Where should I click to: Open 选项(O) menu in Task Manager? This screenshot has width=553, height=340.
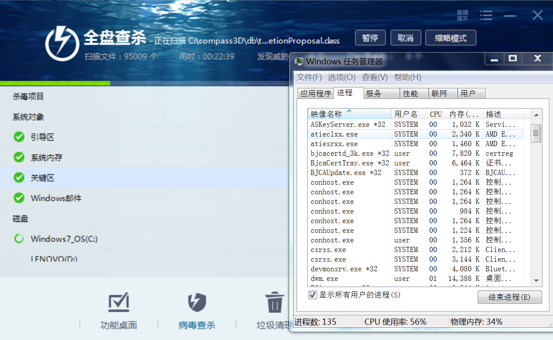tap(342, 77)
